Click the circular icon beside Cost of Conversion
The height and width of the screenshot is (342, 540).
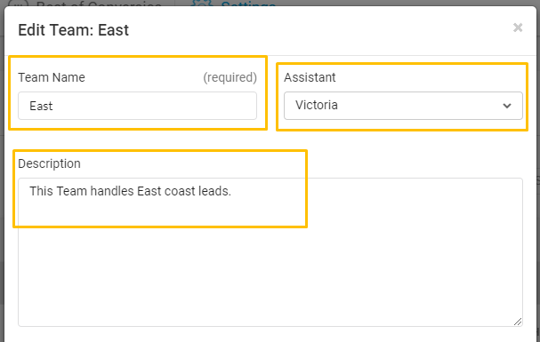pyautogui.click(x=19, y=3)
